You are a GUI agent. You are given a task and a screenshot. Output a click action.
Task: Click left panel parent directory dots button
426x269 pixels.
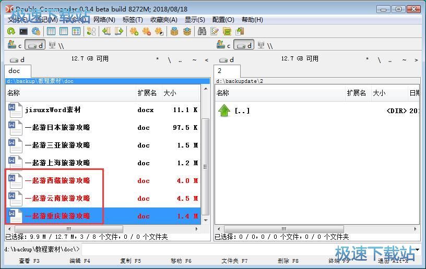coord(180,60)
